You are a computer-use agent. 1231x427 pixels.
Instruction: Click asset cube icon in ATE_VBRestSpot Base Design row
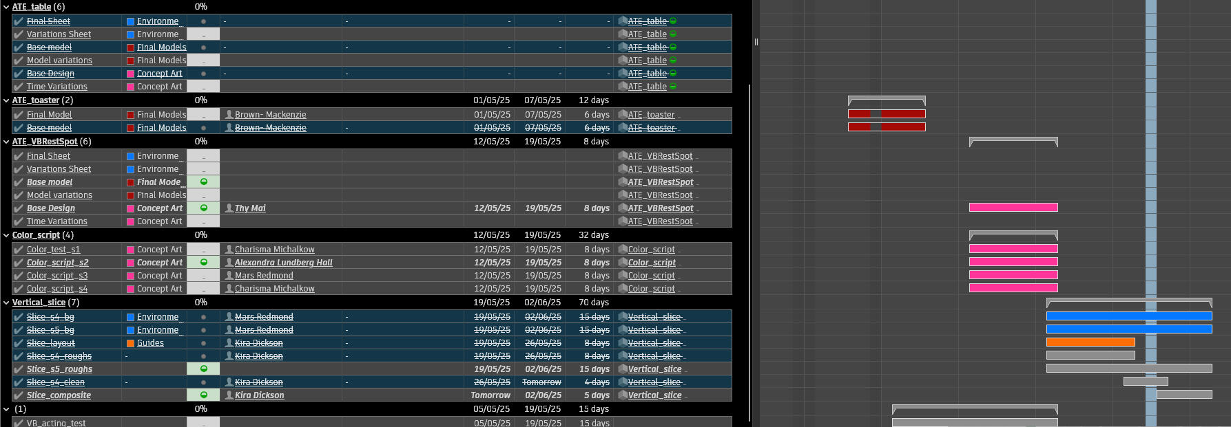pyautogui.click(x=623, y=208)
